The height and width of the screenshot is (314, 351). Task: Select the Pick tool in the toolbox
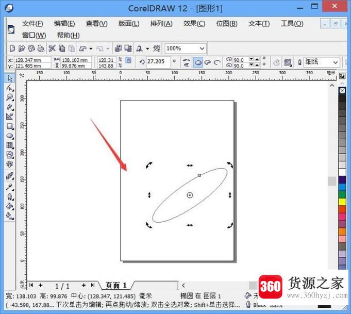[10, 78]
